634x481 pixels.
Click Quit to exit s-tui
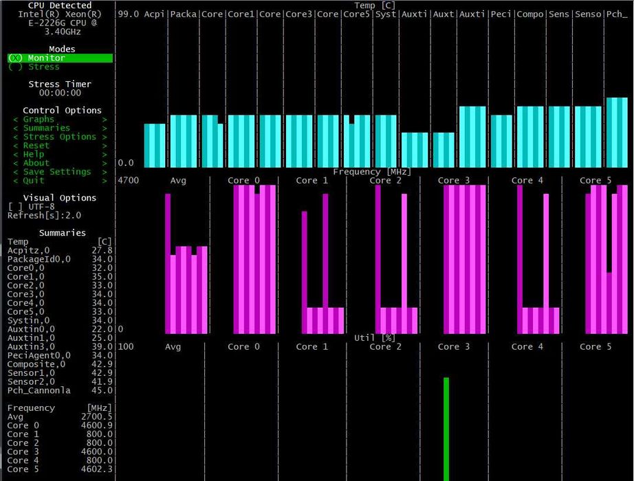pyautogui.click(x=60, y=181)
